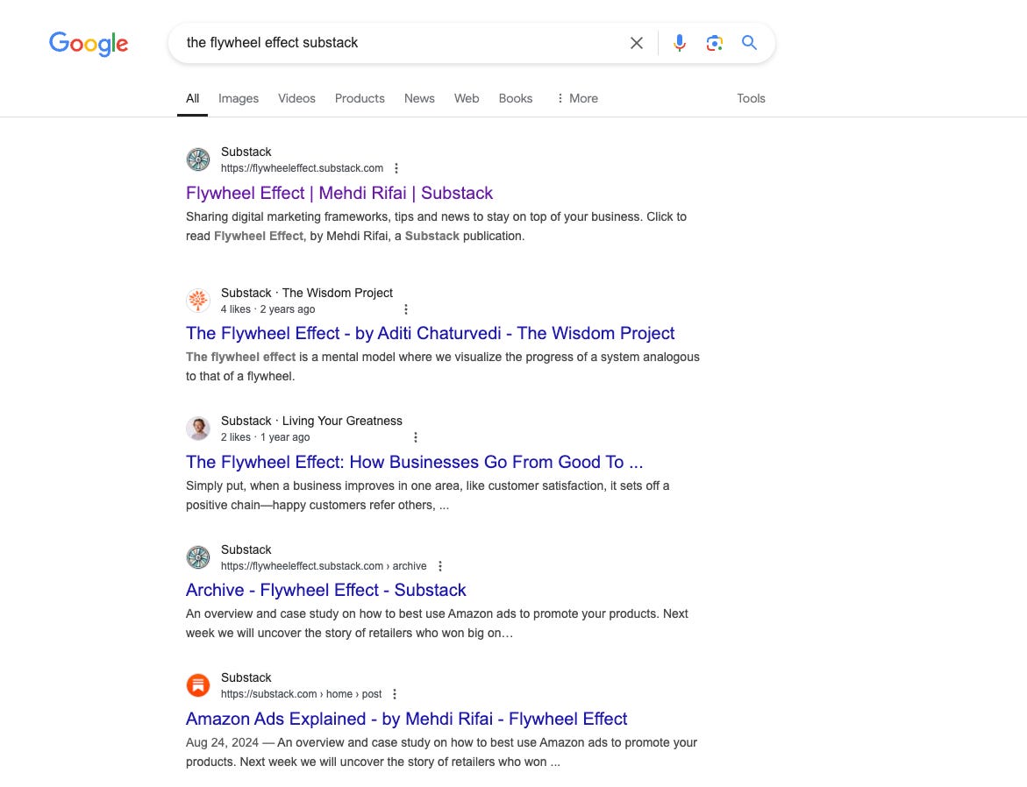Click the '2 likes · 1 year ago' text

(x=265, y=437)
